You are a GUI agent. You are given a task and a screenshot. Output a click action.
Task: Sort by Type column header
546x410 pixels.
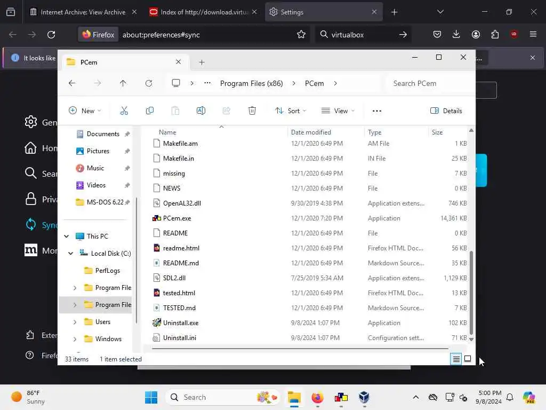374,132
